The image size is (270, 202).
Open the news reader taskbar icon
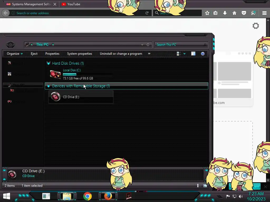click(46, 196)
